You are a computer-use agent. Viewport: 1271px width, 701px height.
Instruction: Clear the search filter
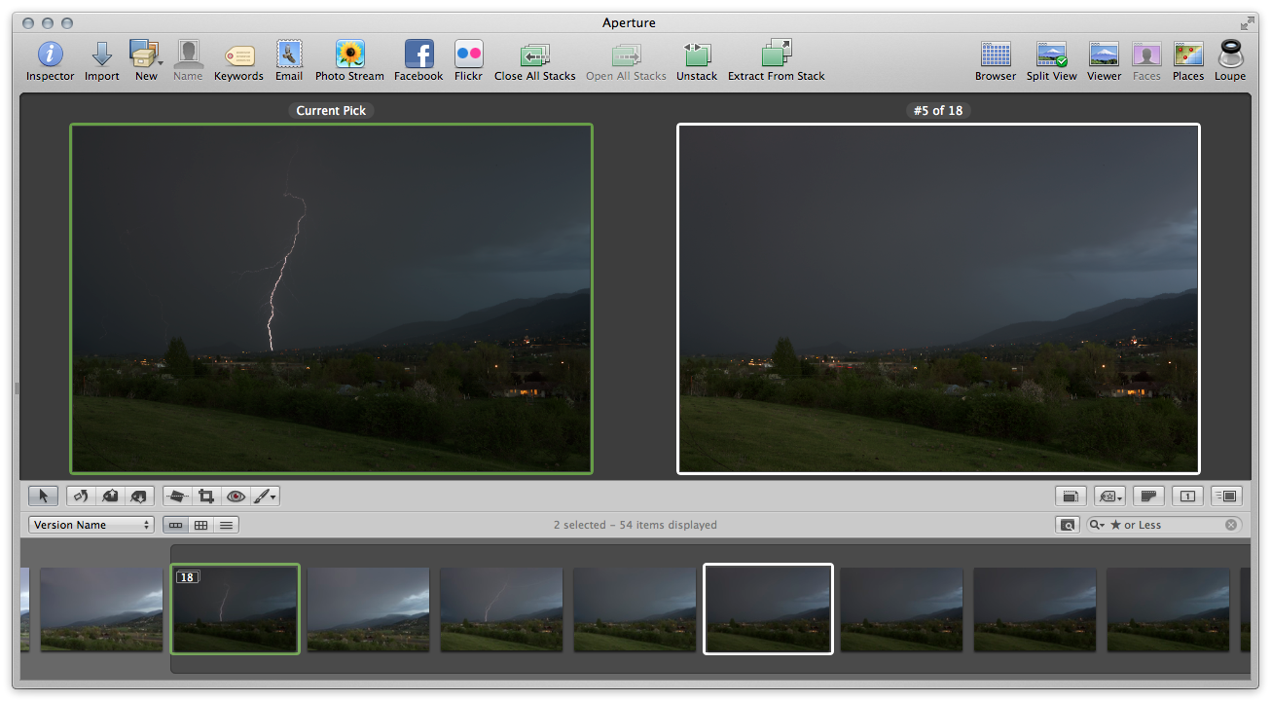pos(1231,525)
